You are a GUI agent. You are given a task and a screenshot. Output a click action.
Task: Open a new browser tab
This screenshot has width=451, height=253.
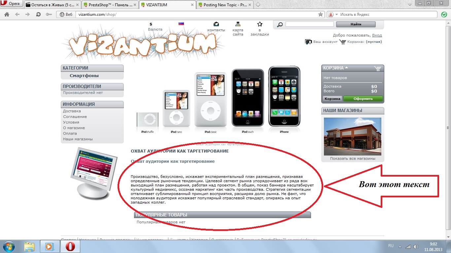258,5
